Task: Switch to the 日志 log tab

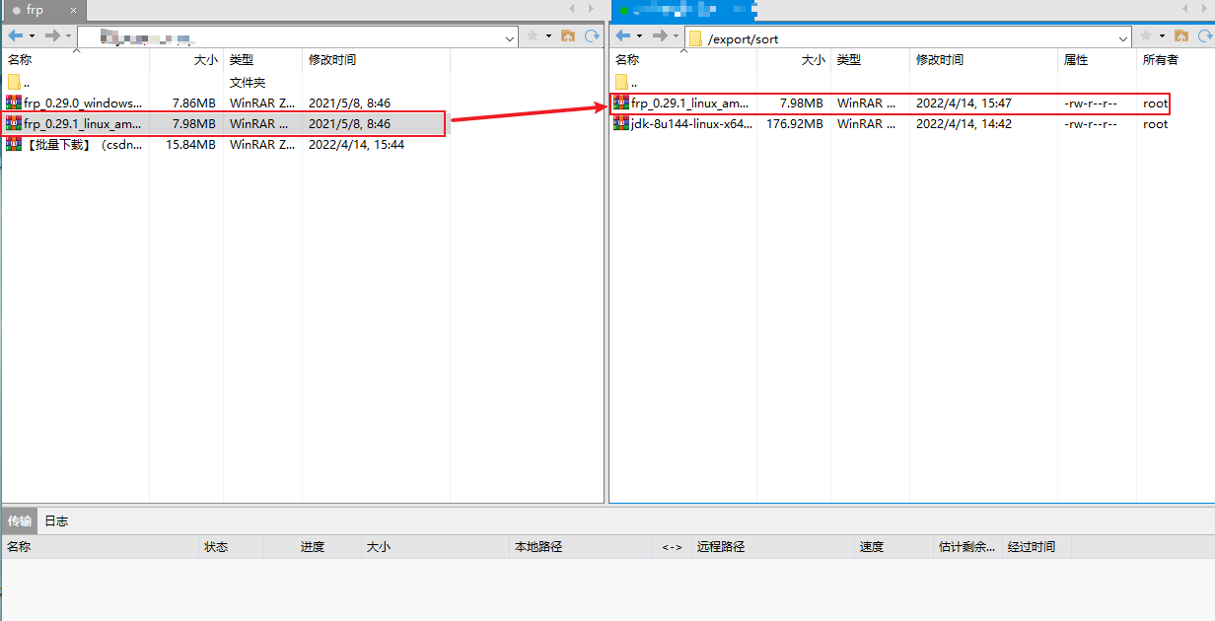Action: 55,520
